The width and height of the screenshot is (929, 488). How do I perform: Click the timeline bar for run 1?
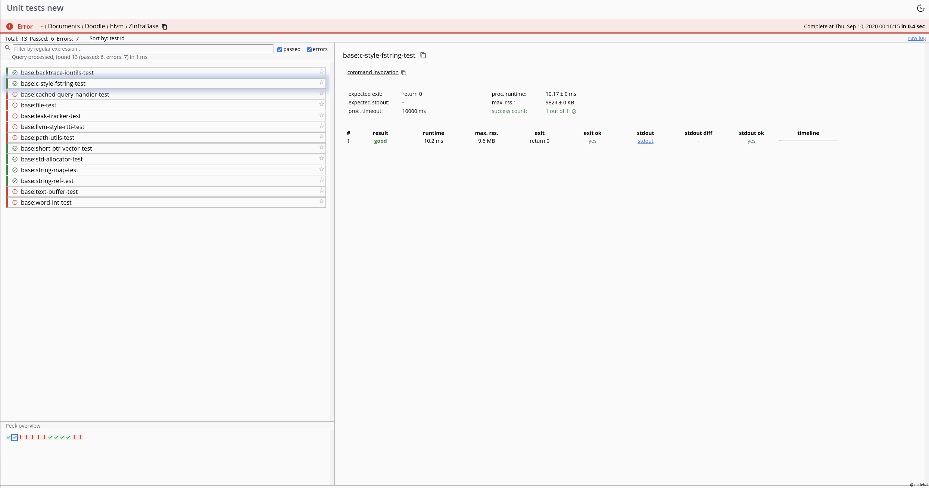[808, 141]
